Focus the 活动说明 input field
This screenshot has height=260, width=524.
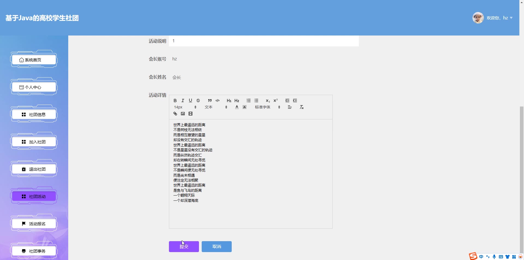264,41
